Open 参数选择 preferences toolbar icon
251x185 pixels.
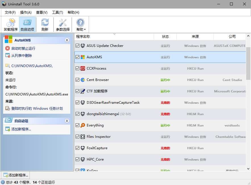pyautogui.click(x=63, y=24)
